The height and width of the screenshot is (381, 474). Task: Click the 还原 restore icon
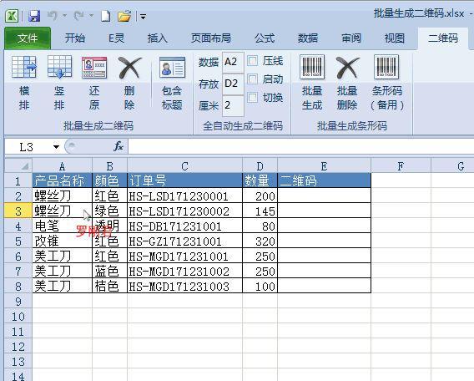click(94, 68)
